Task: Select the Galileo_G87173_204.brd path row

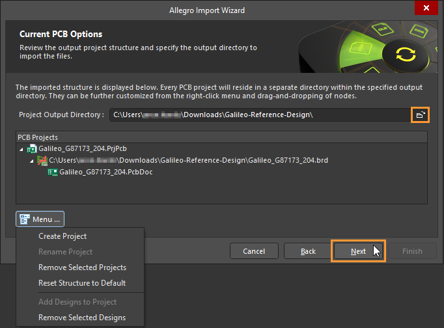Action: (188, 160)
